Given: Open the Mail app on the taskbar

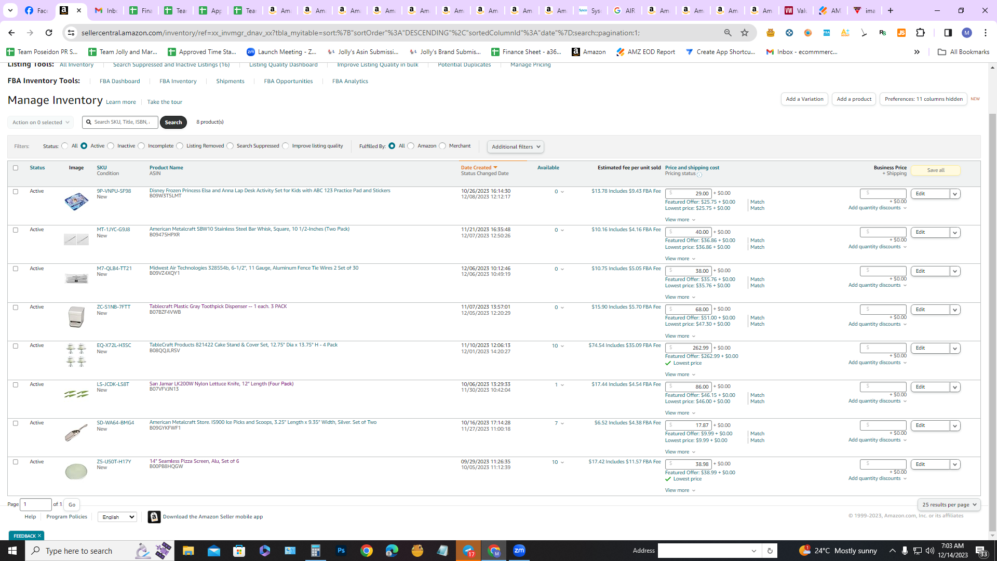Looking at the screenshot, I should pyautogui.click(x=214, y=551).
